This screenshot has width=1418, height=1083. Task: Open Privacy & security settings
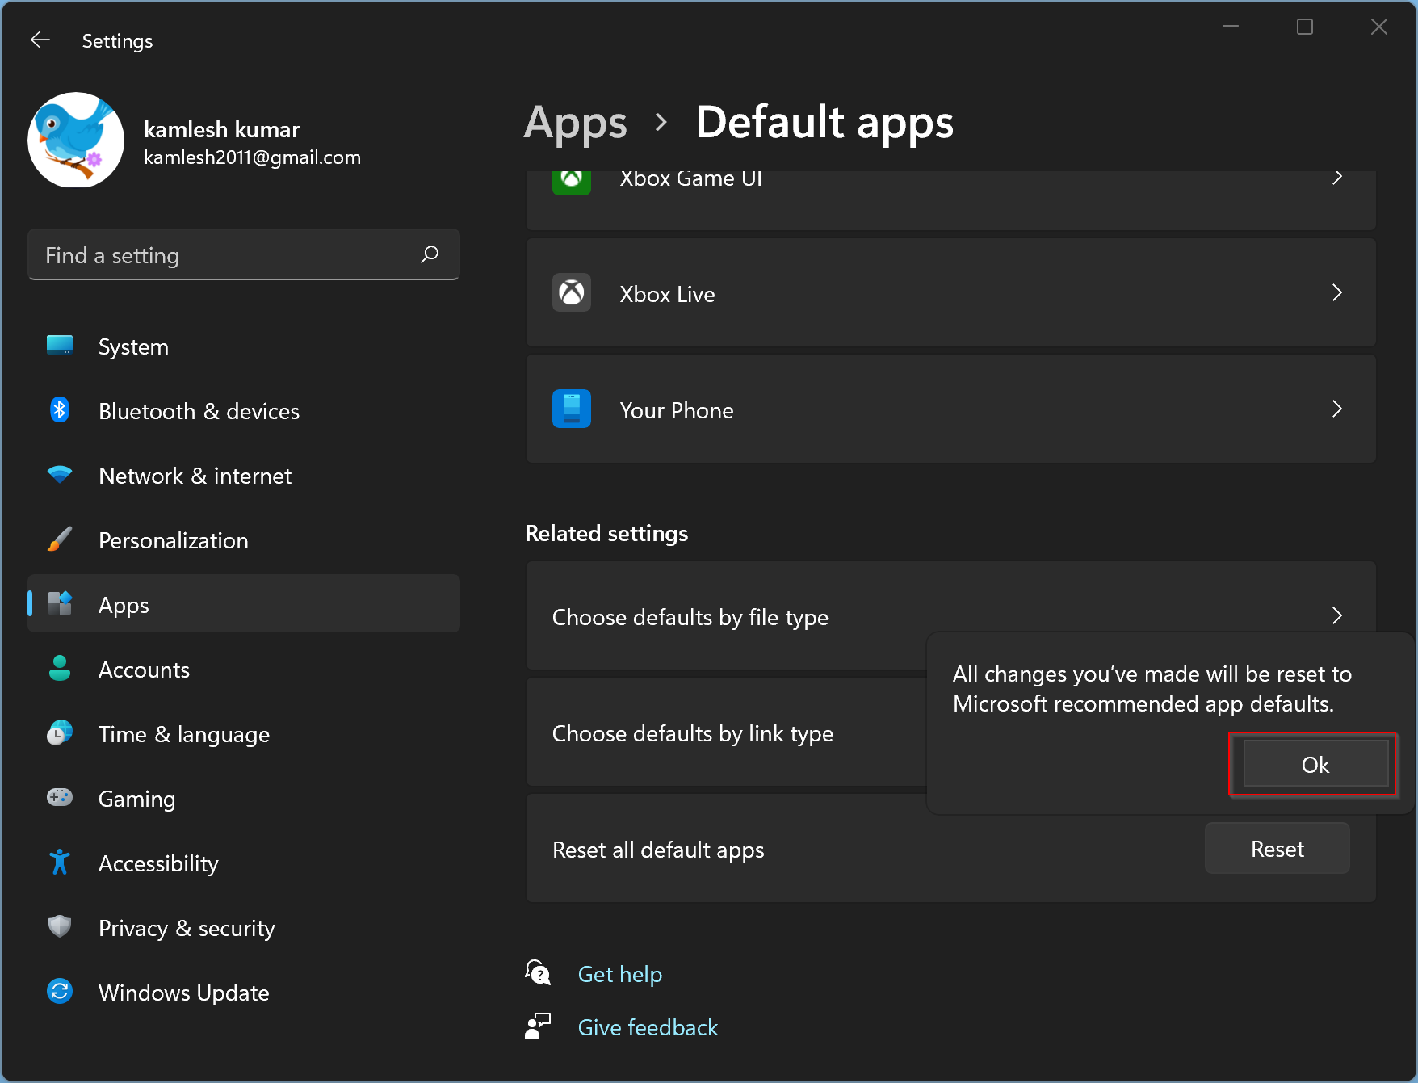(244, 928)
